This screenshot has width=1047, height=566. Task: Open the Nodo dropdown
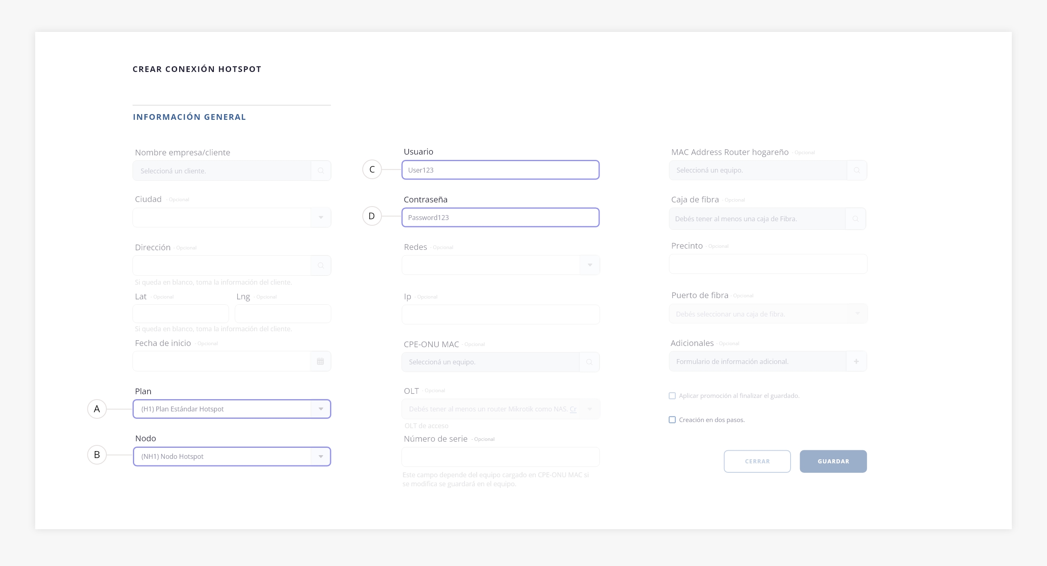321,456
